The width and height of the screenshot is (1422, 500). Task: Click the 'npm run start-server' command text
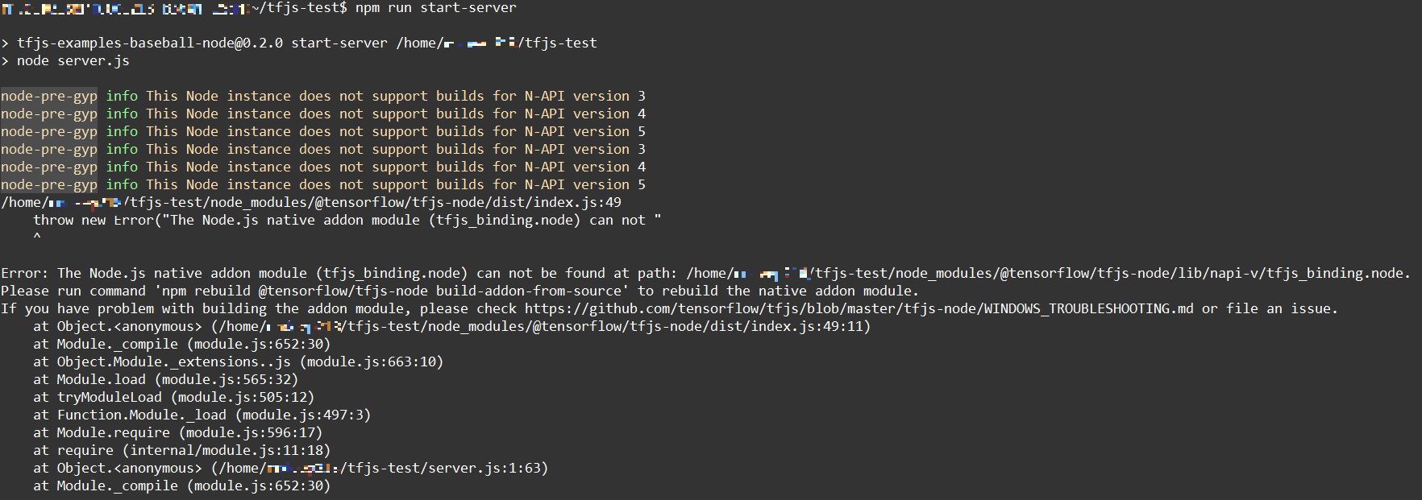click(436, 7)
